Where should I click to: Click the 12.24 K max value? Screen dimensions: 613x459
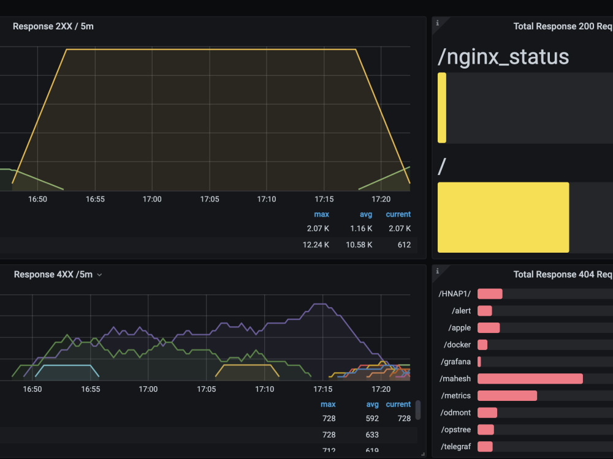[316, 245]
